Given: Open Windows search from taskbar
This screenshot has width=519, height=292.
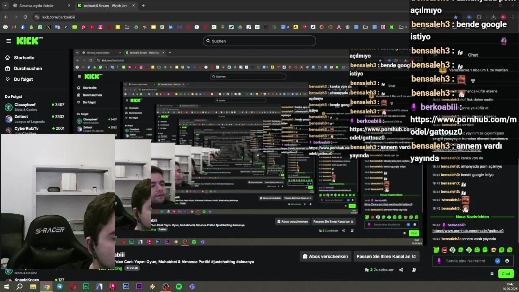Looking at the screenshot, I should (x=19, y=286).
